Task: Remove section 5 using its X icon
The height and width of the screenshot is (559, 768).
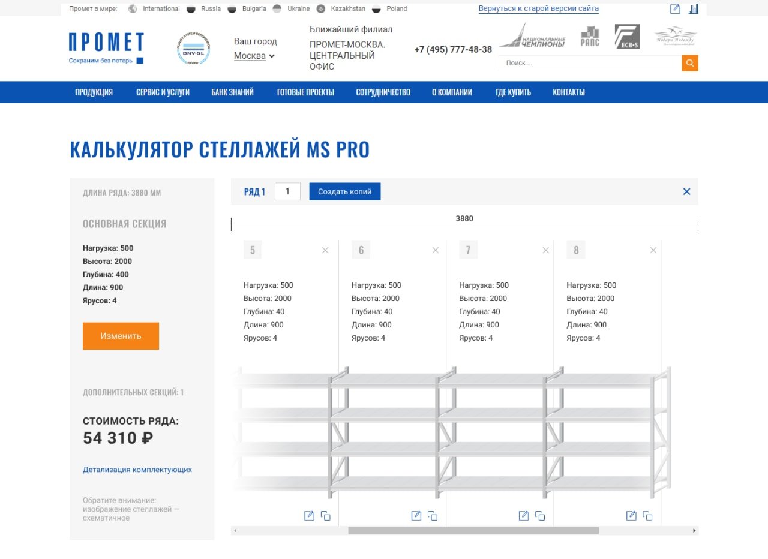Action: pyautogui.click(x=325, y=250)
